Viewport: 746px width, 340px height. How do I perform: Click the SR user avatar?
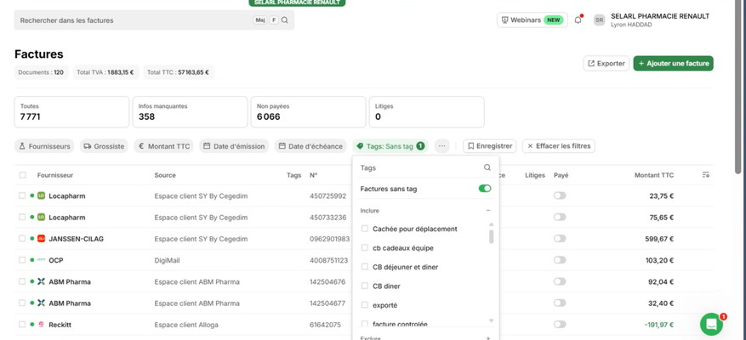[x=600, y=20]
